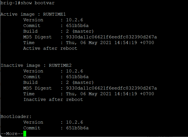Click the Active image RUNTIME1 heading
The width and height of the screenshot is (188, 137).
(x=33, y=14)
